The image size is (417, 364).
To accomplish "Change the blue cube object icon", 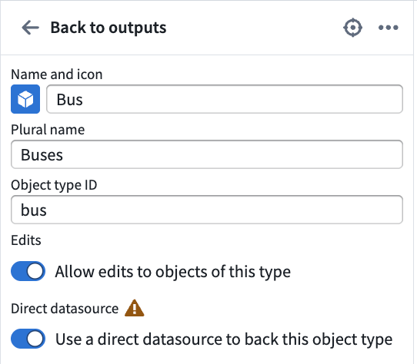I will [25, 99].
